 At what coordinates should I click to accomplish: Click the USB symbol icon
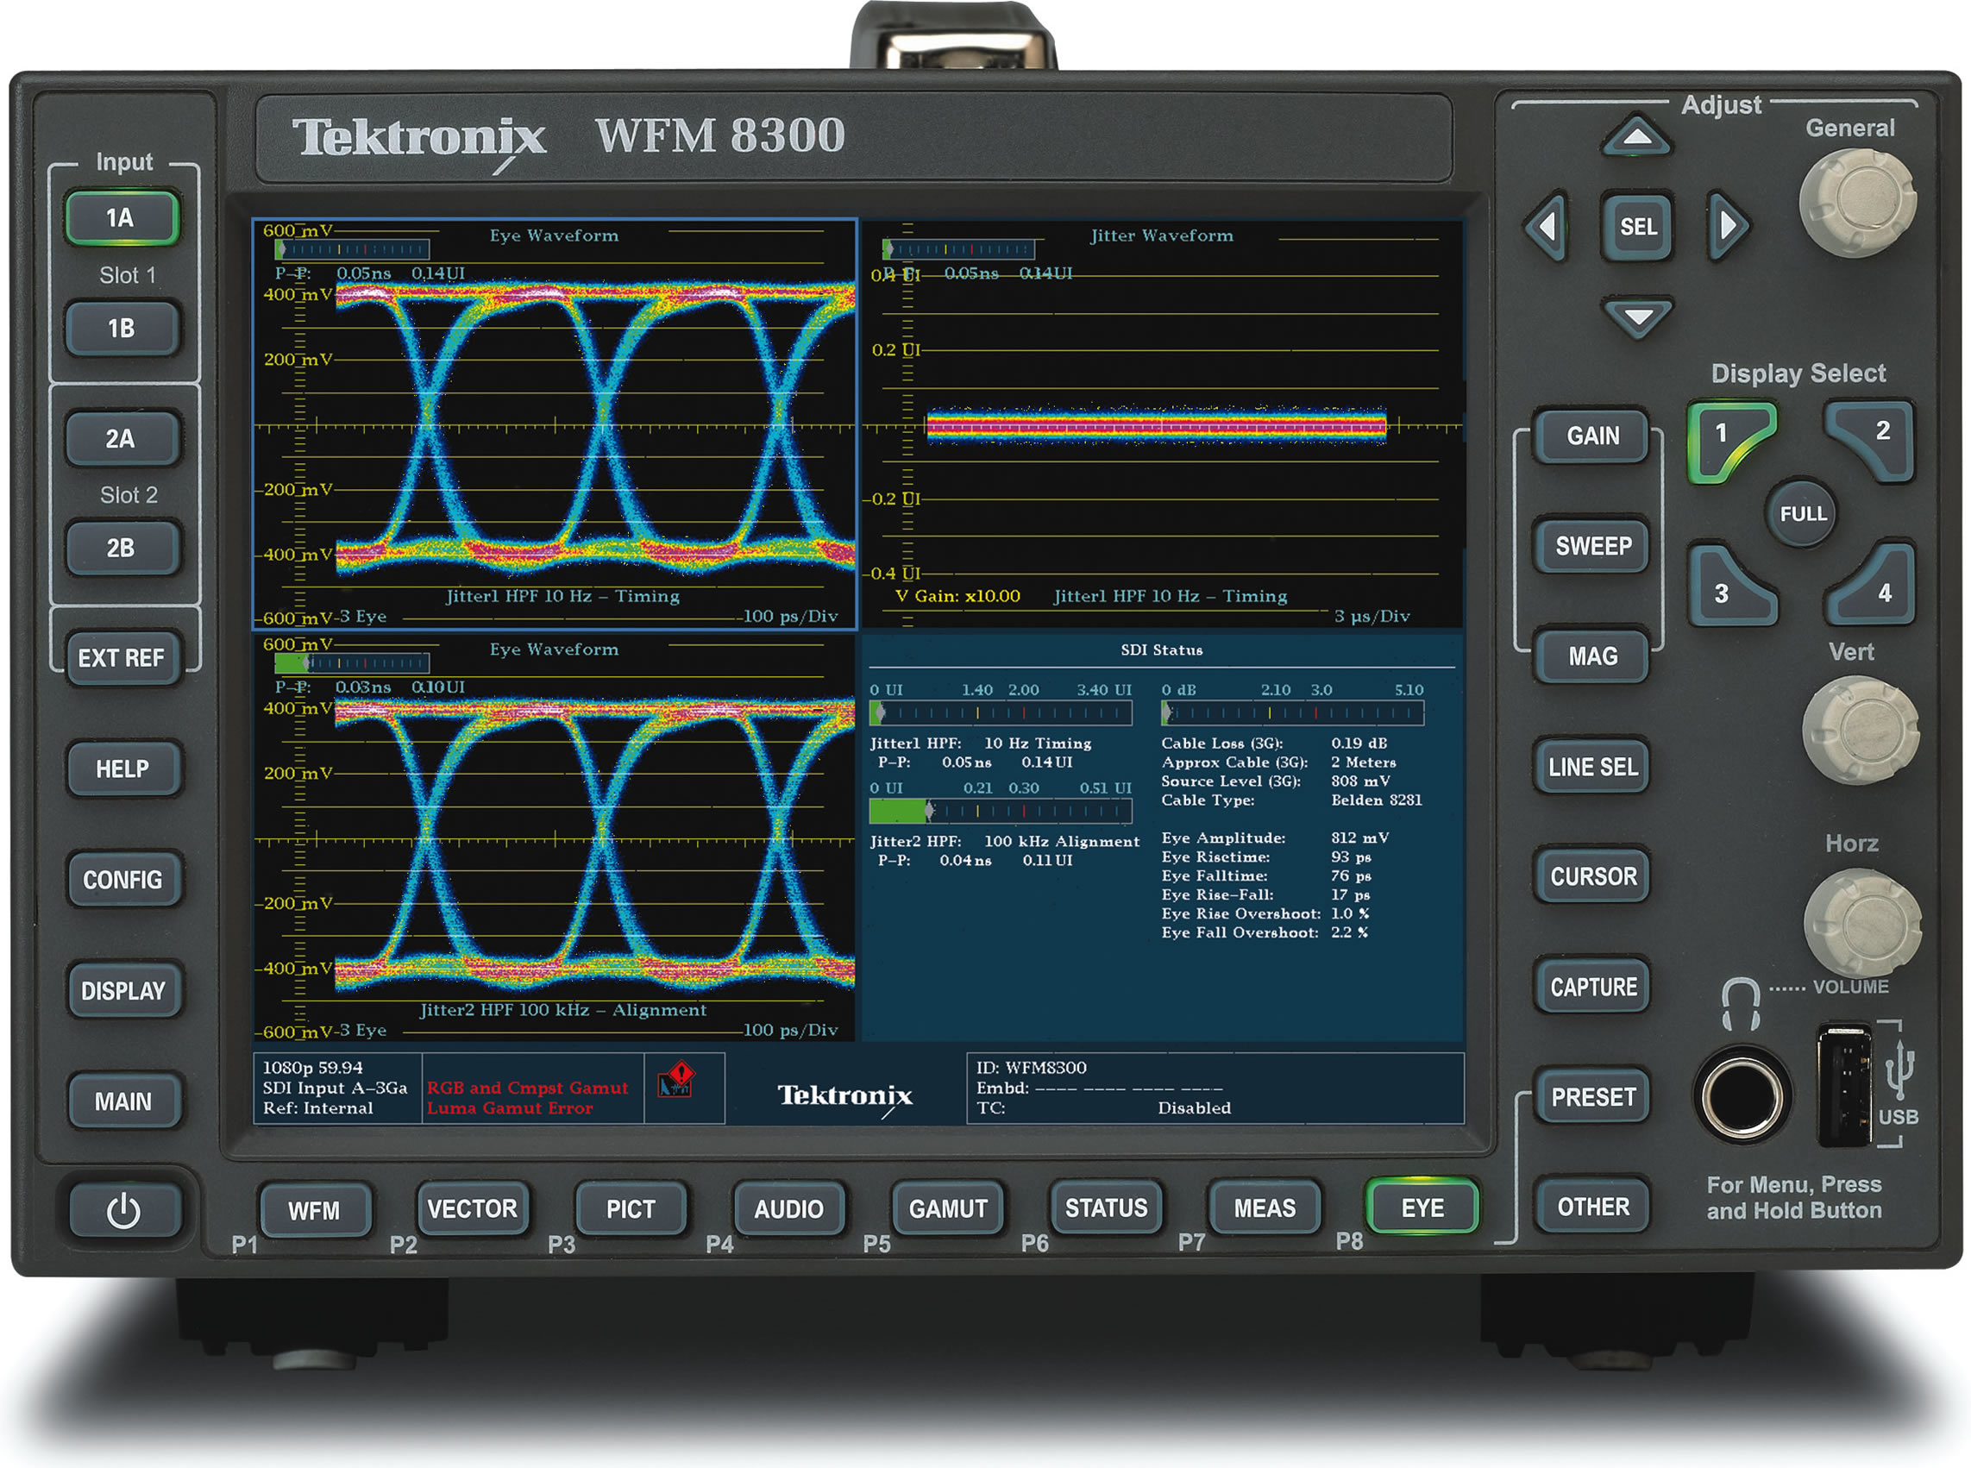pos(1900,1068)
